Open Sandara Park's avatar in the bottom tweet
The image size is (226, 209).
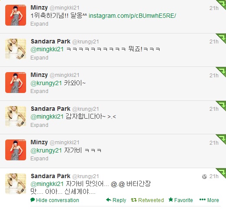click(x=16, y=184)
